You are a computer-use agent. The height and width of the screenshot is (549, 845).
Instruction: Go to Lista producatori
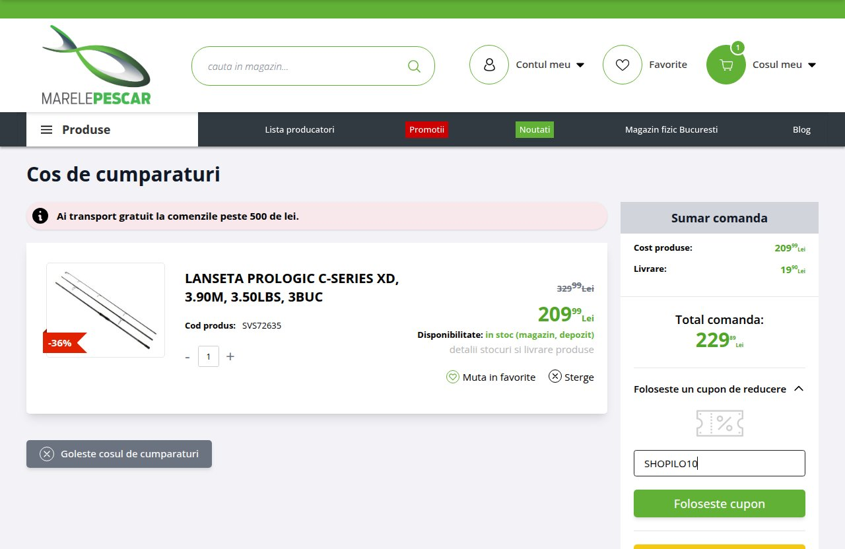pos(300,129)
